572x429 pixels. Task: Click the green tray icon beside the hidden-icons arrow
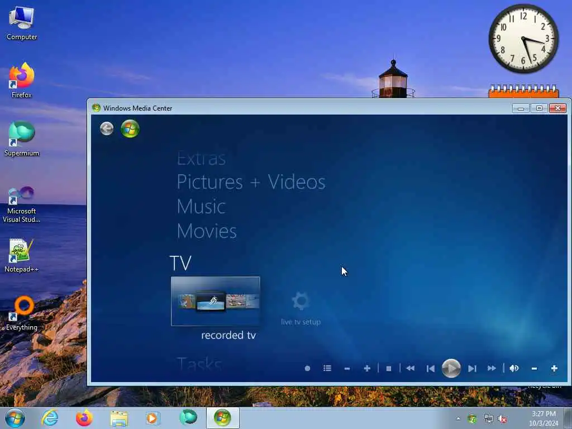click(x=473, y=419)
